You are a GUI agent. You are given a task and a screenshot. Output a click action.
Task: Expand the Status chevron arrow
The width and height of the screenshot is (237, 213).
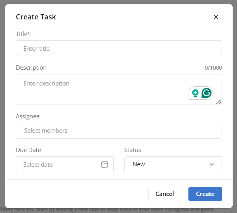[x=212, y=164]
